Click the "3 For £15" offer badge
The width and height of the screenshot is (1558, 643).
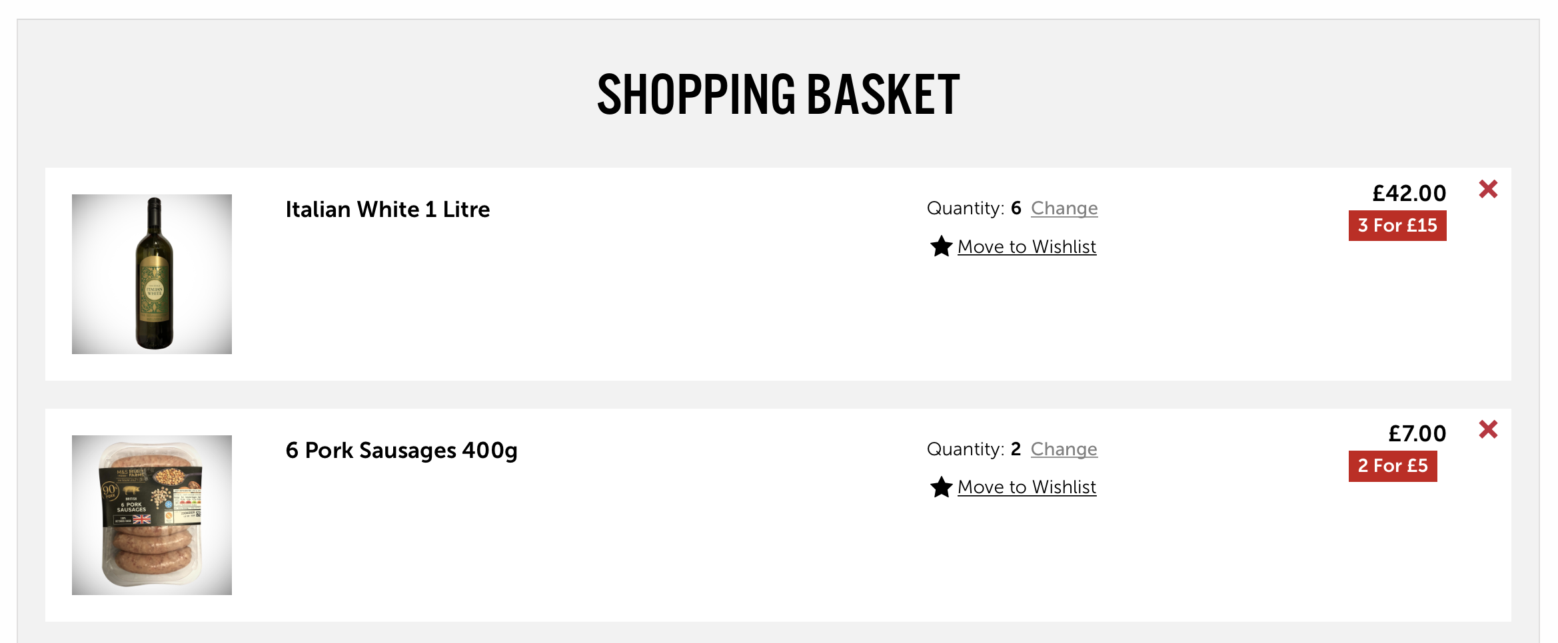pos(1397,226)
